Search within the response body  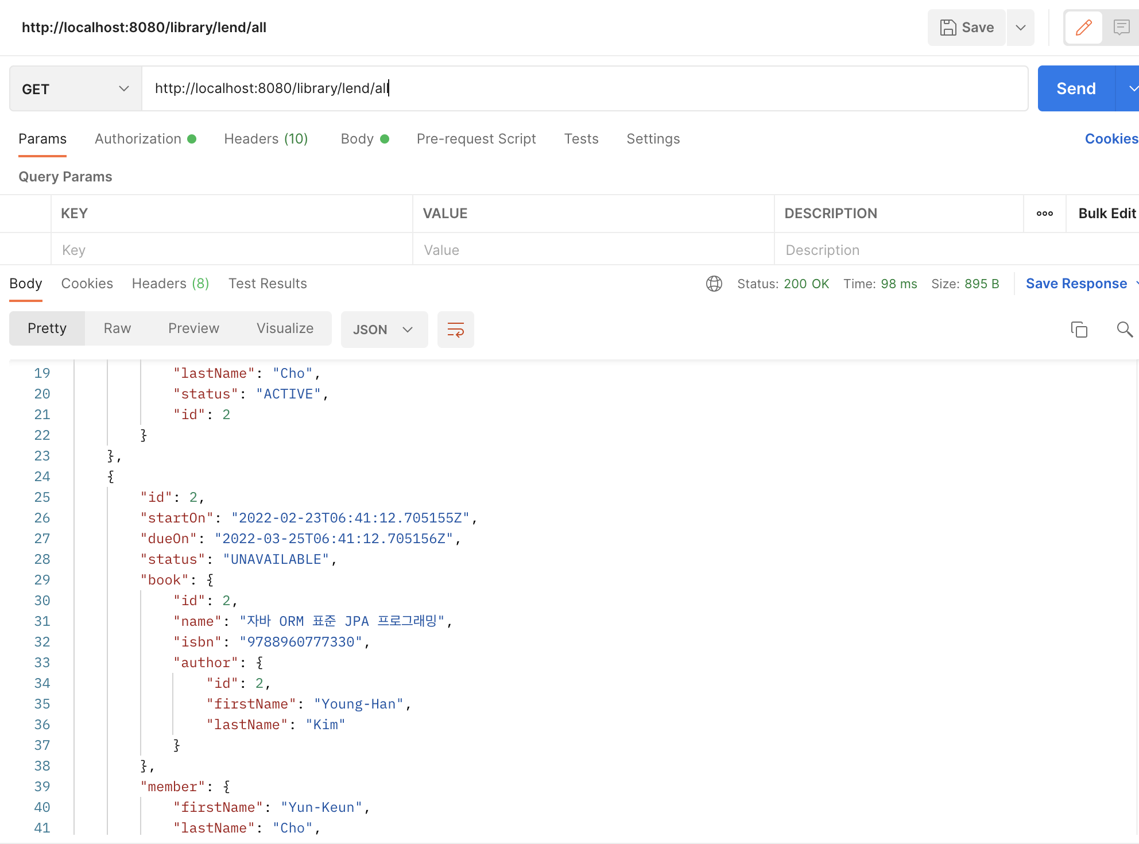pos(1124,330)
